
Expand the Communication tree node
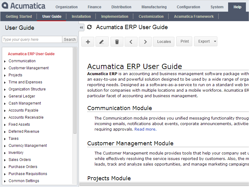(x=5, y=61)
